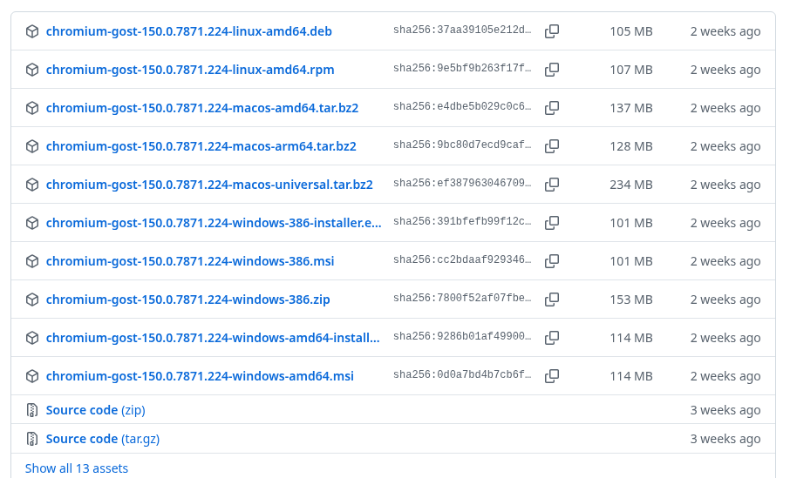The image size is (790, 478).
Task: Show all 13 assets
Action: pos(77,468)
